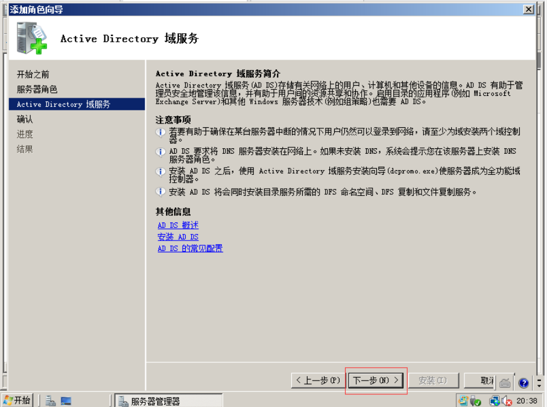Viewport: 547px width, 407px height.
Task: Click the info icon beside AD DS 要求将 DNS note
Action: coord(160,152)
